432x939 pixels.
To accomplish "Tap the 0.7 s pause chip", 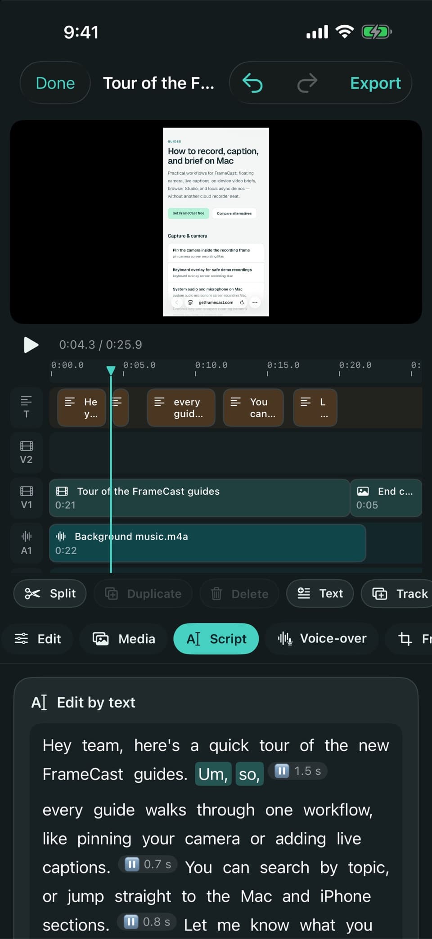I will [x=148, y=864].
